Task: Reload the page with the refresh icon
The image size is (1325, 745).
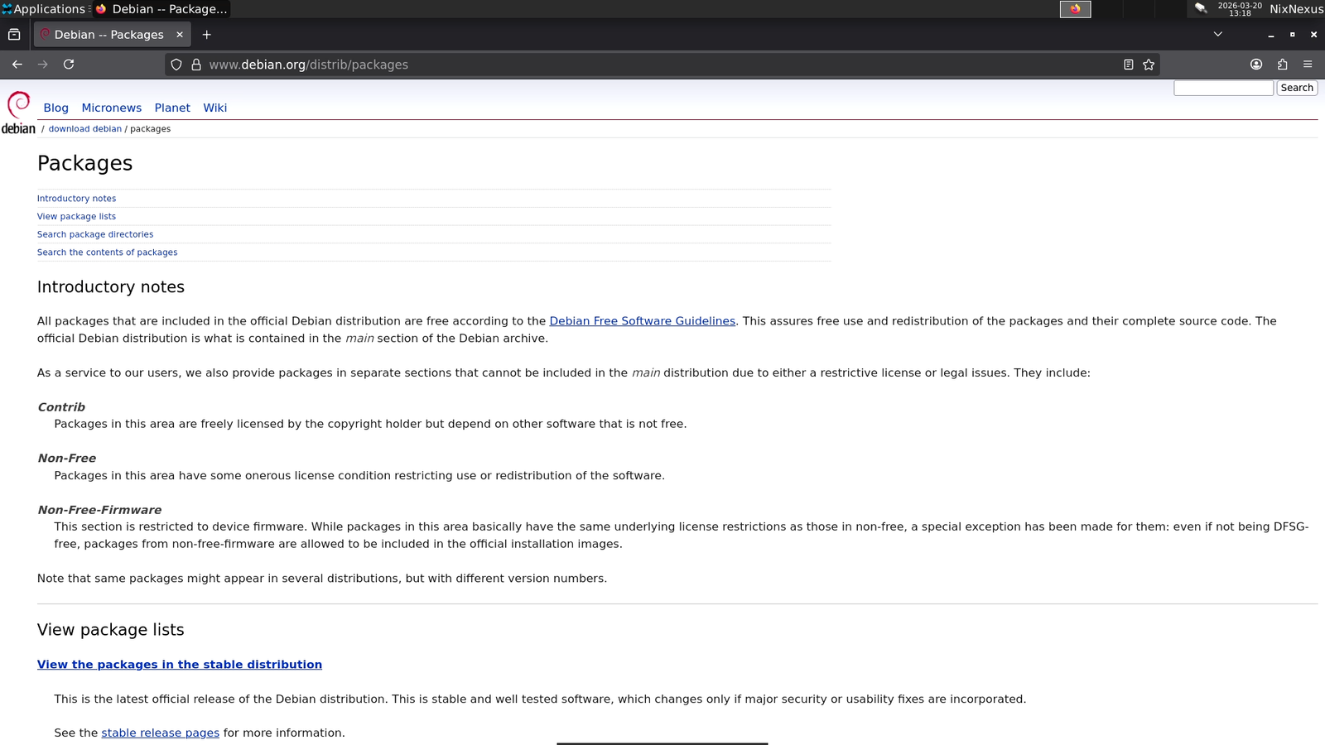Action: (69, 65)
